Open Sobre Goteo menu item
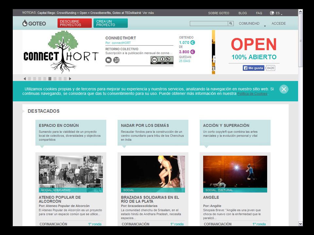The image size is (314, 235). (218, 13)
